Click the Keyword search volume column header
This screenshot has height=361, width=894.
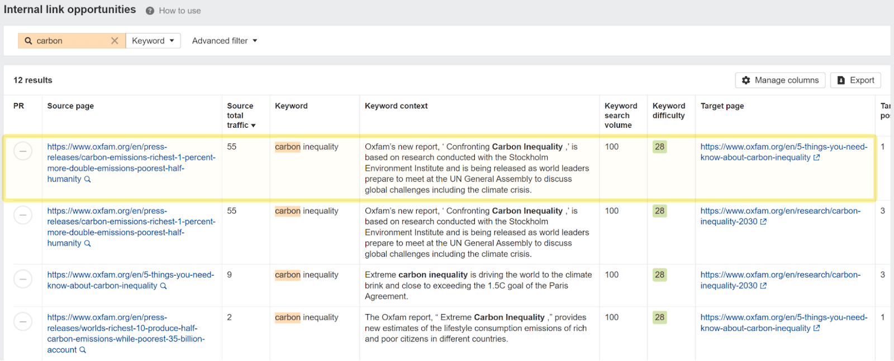point(620,115)
